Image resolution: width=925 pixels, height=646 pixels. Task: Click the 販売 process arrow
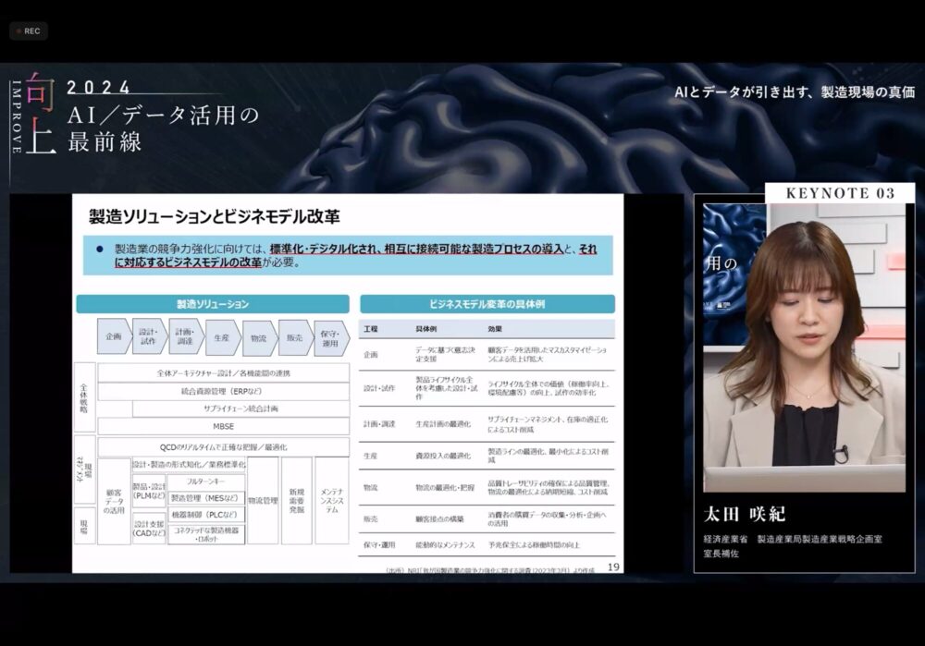295,337
